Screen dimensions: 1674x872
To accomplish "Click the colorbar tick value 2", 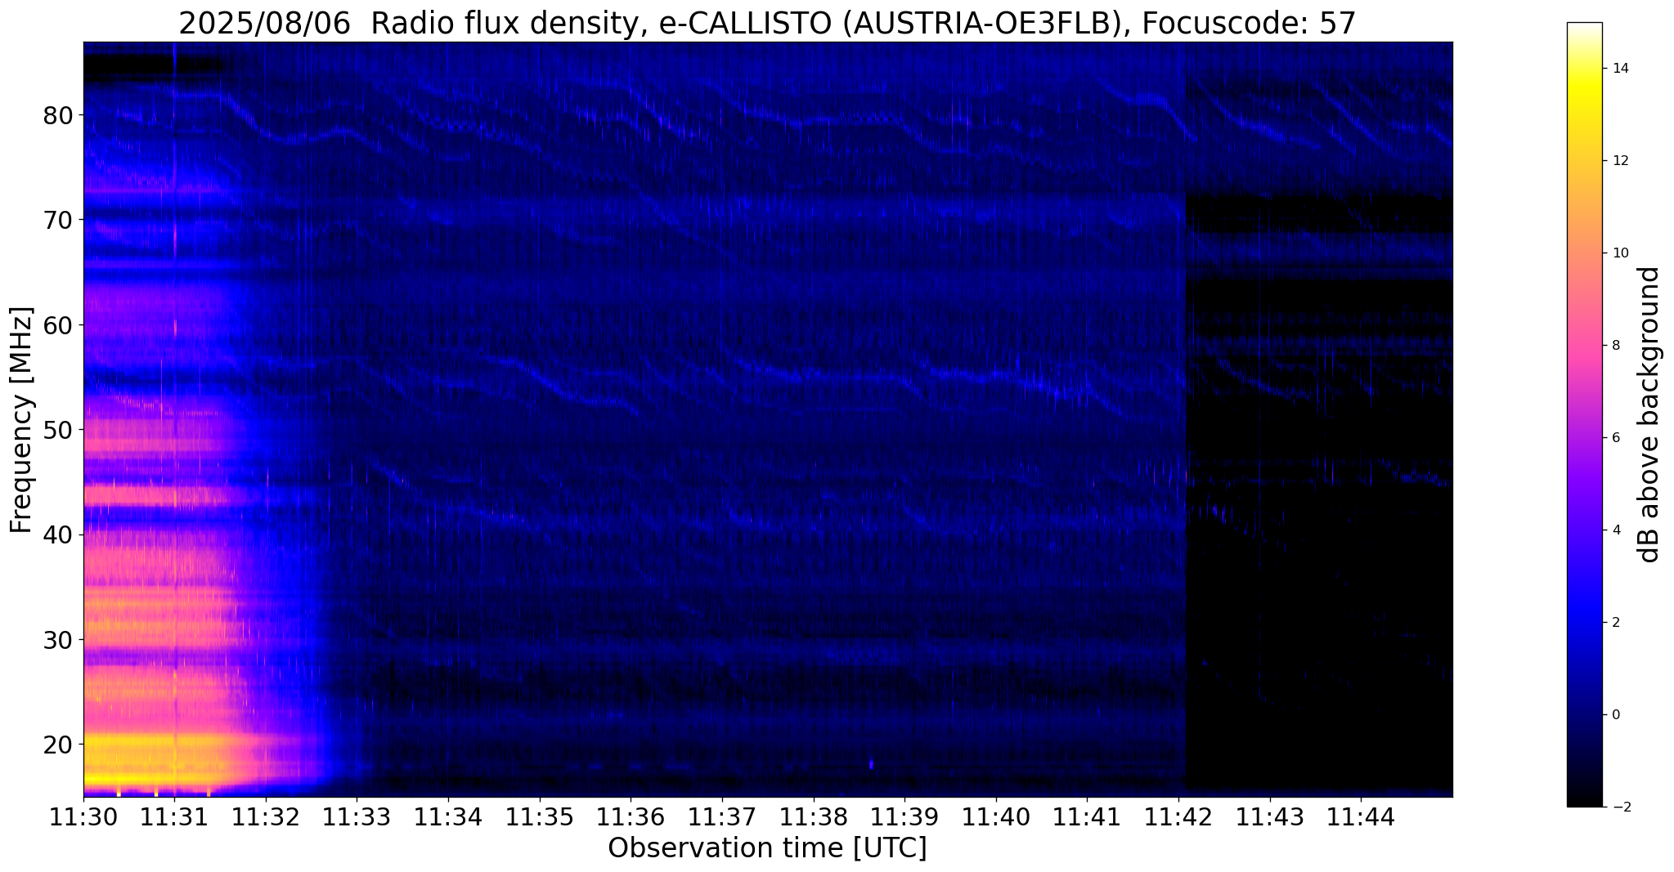I will 1615,623.
